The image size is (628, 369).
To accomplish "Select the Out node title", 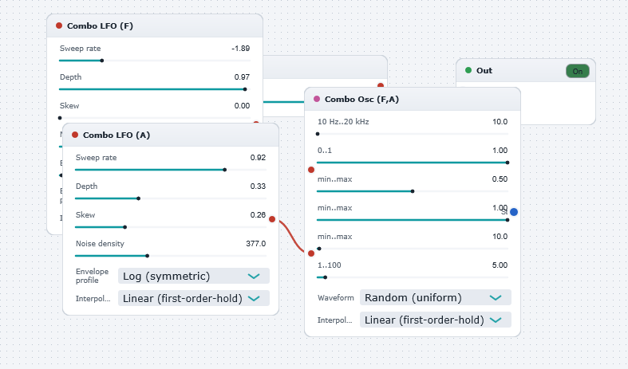I will click(484, 70).
